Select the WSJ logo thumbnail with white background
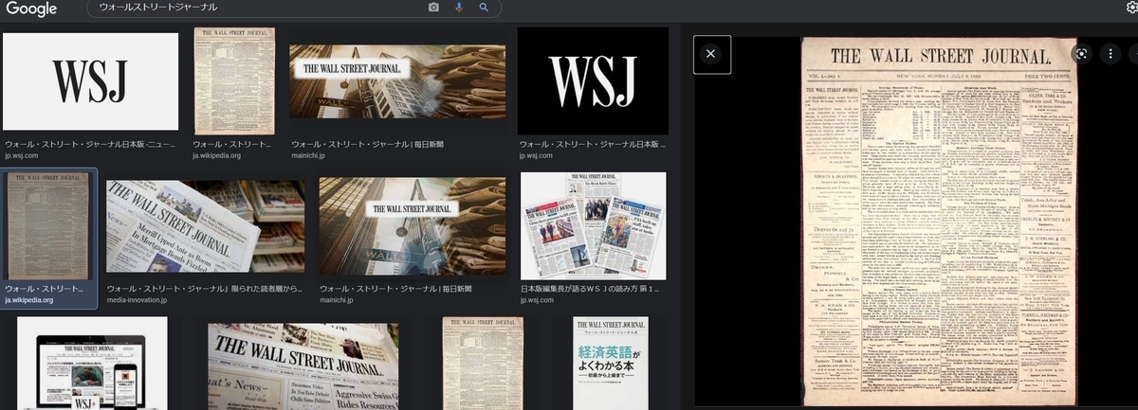The width and height of the screenshot is (1138, 410). pyautogui.click(x=90, y=81)
